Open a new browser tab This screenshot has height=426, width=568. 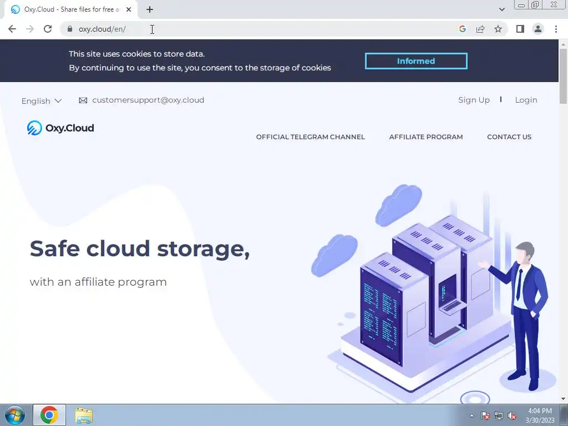click(x=150, y=9)
